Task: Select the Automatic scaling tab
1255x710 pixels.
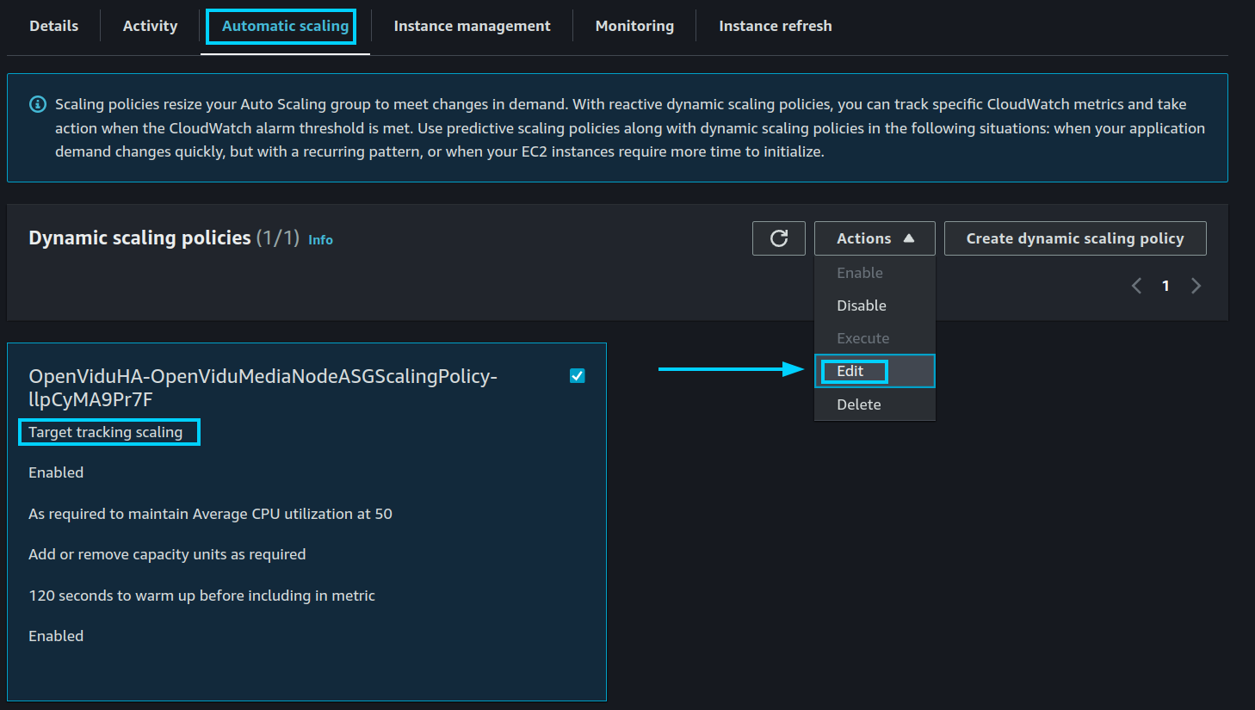Action: coord(285,26)
